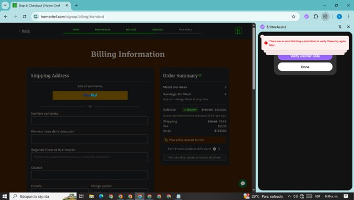Viewport: 354px width, 200px height.
Task: Go to the INTRO step tab
Action: point(76,29)
